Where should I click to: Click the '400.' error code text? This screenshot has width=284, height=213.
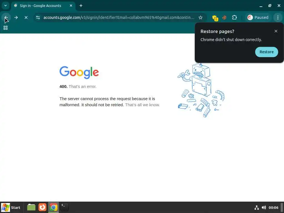pos(64,87)
